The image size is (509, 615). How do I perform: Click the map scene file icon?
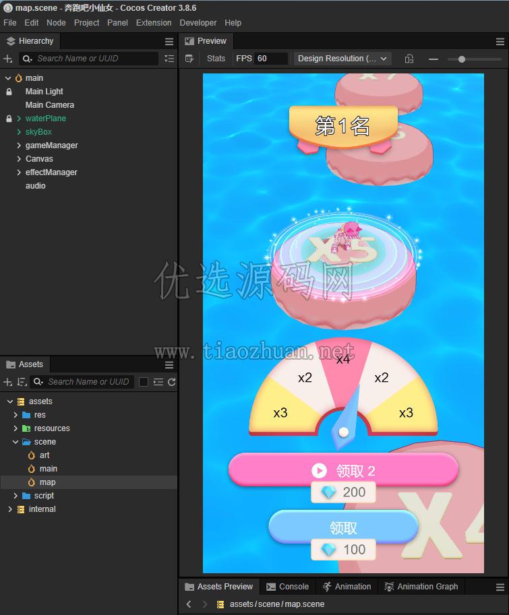(32, 482)
